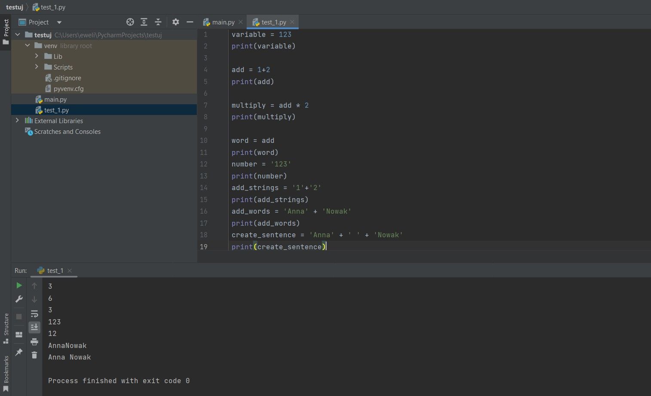Expand the External Libraries node
The width and height of the screenshot is (651, 396).
click(x=17, y=121)
